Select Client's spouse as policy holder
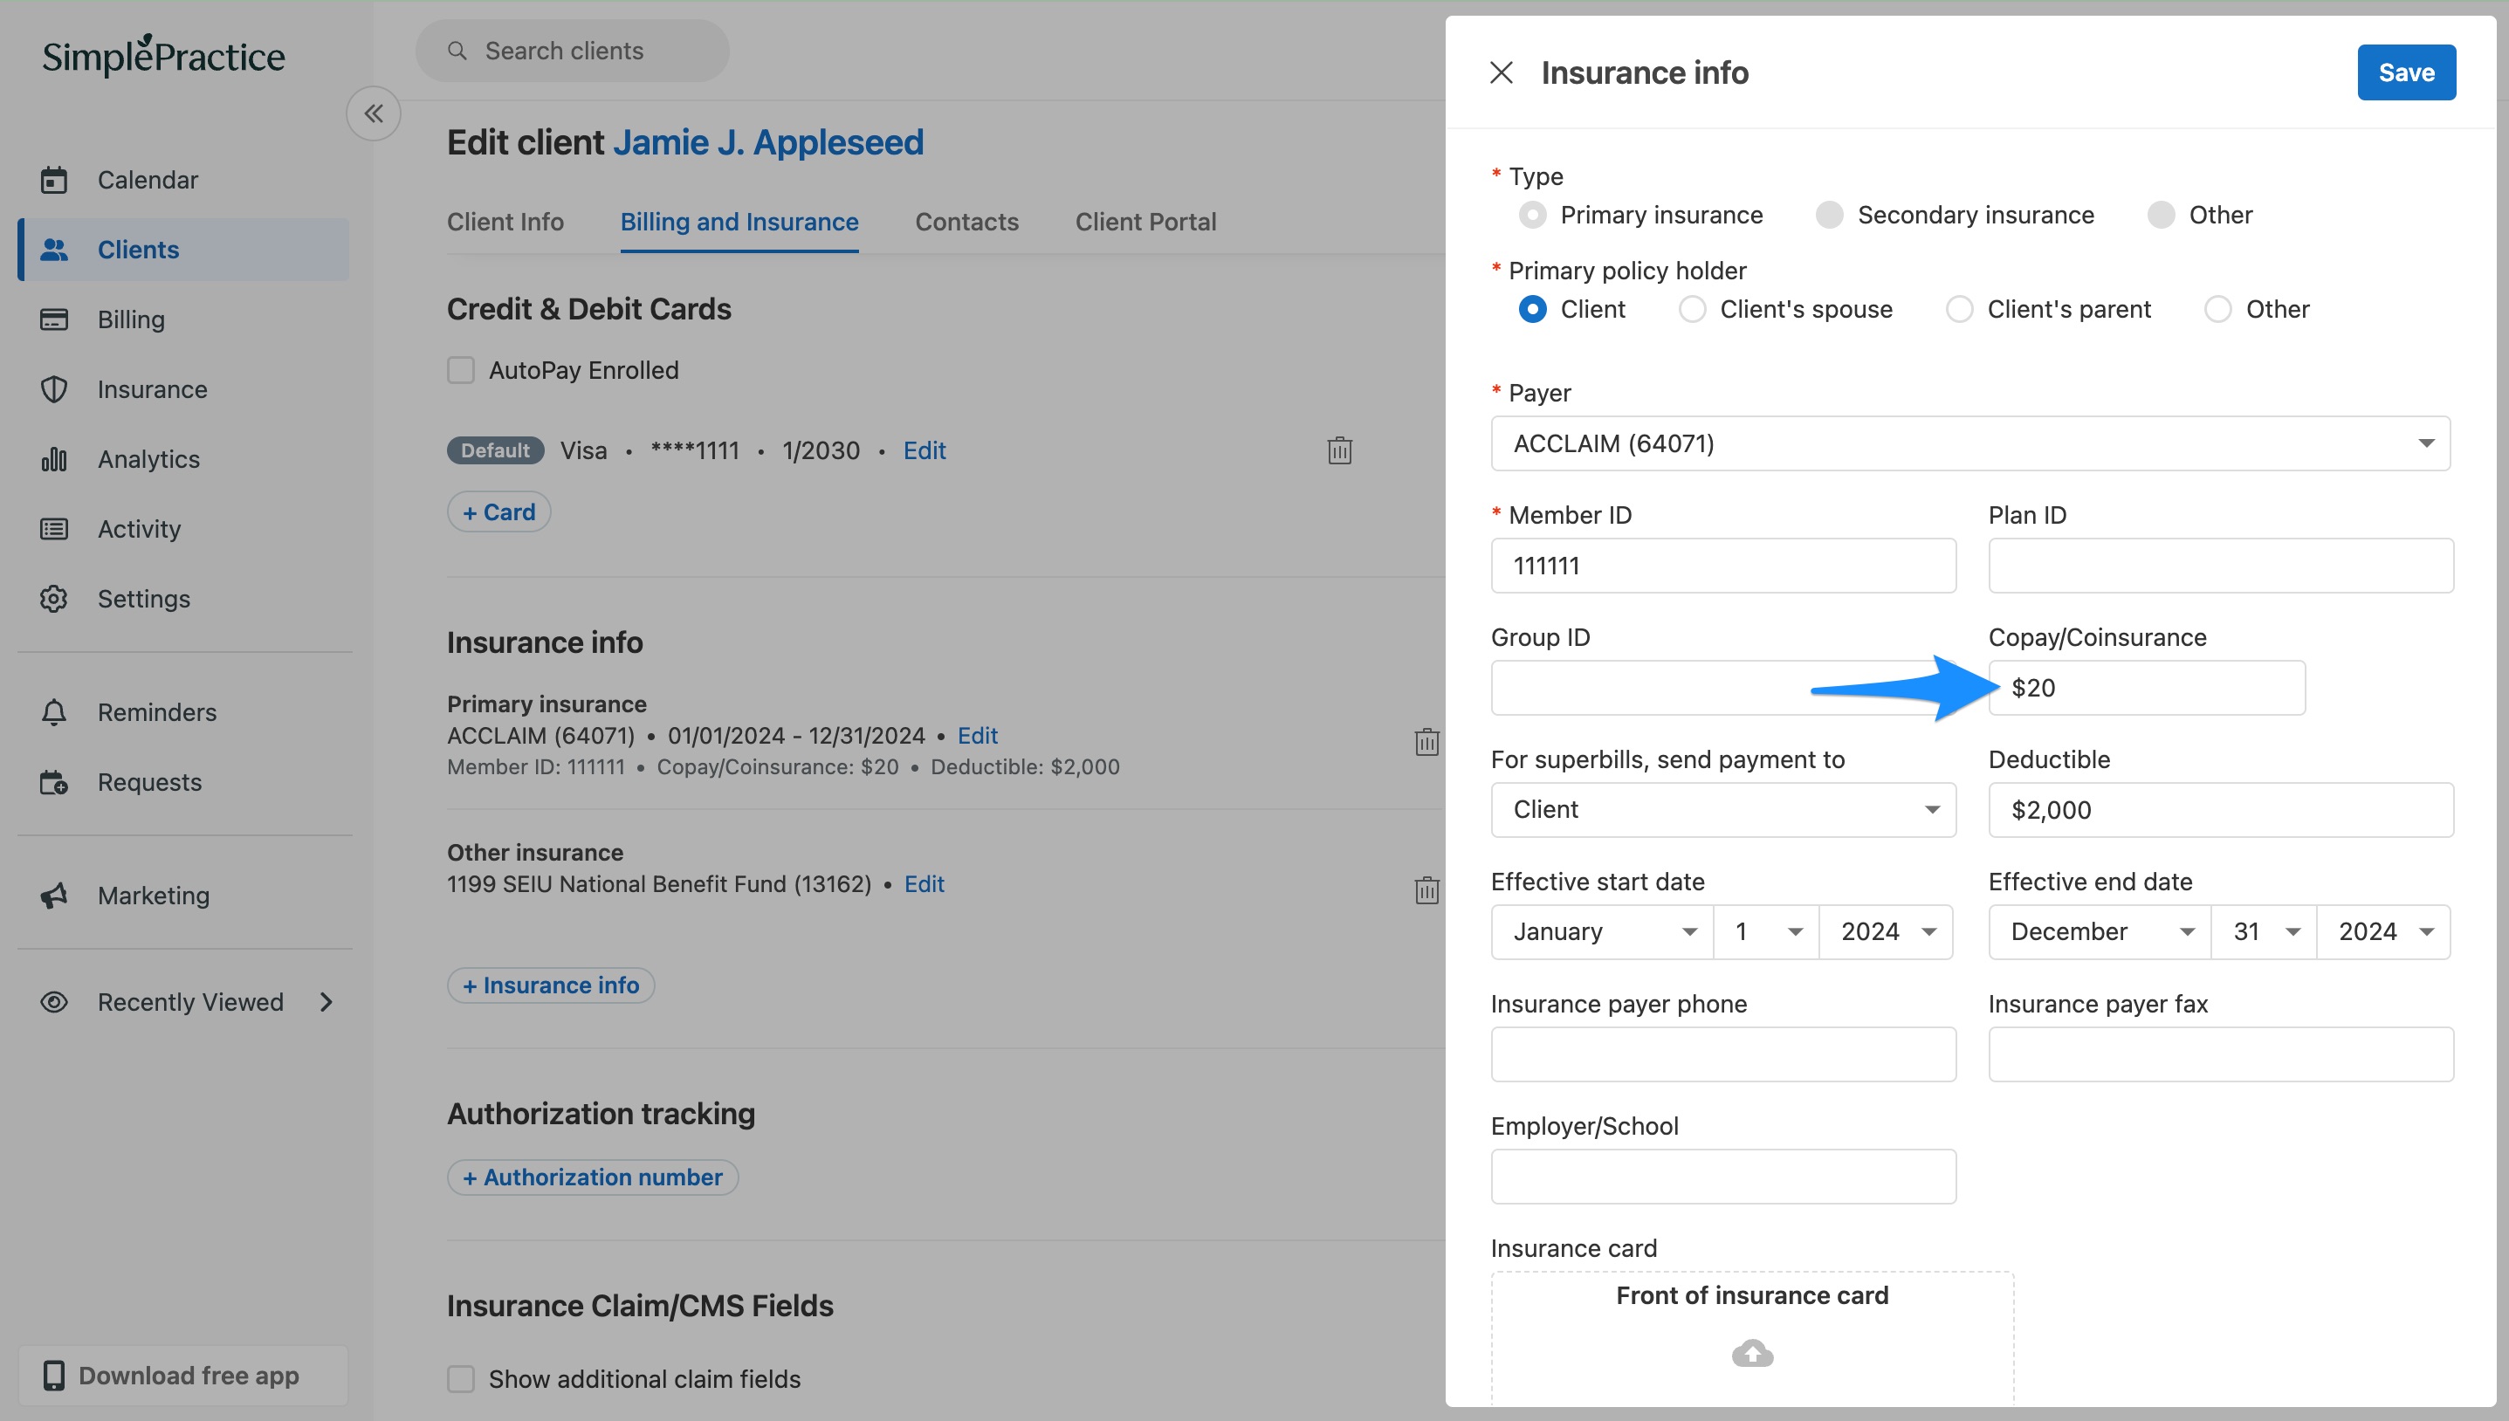The image size is (2509, 1421). 1692,309
